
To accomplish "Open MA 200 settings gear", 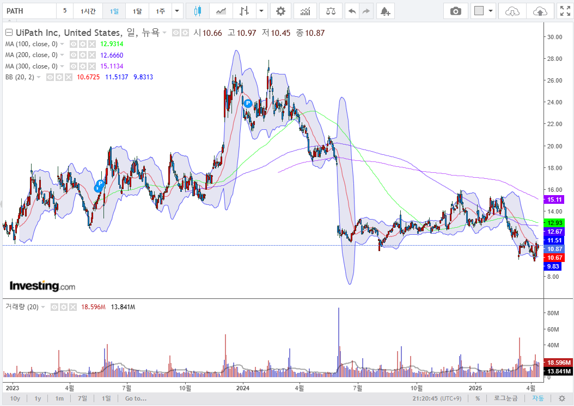I will point(83,55).
